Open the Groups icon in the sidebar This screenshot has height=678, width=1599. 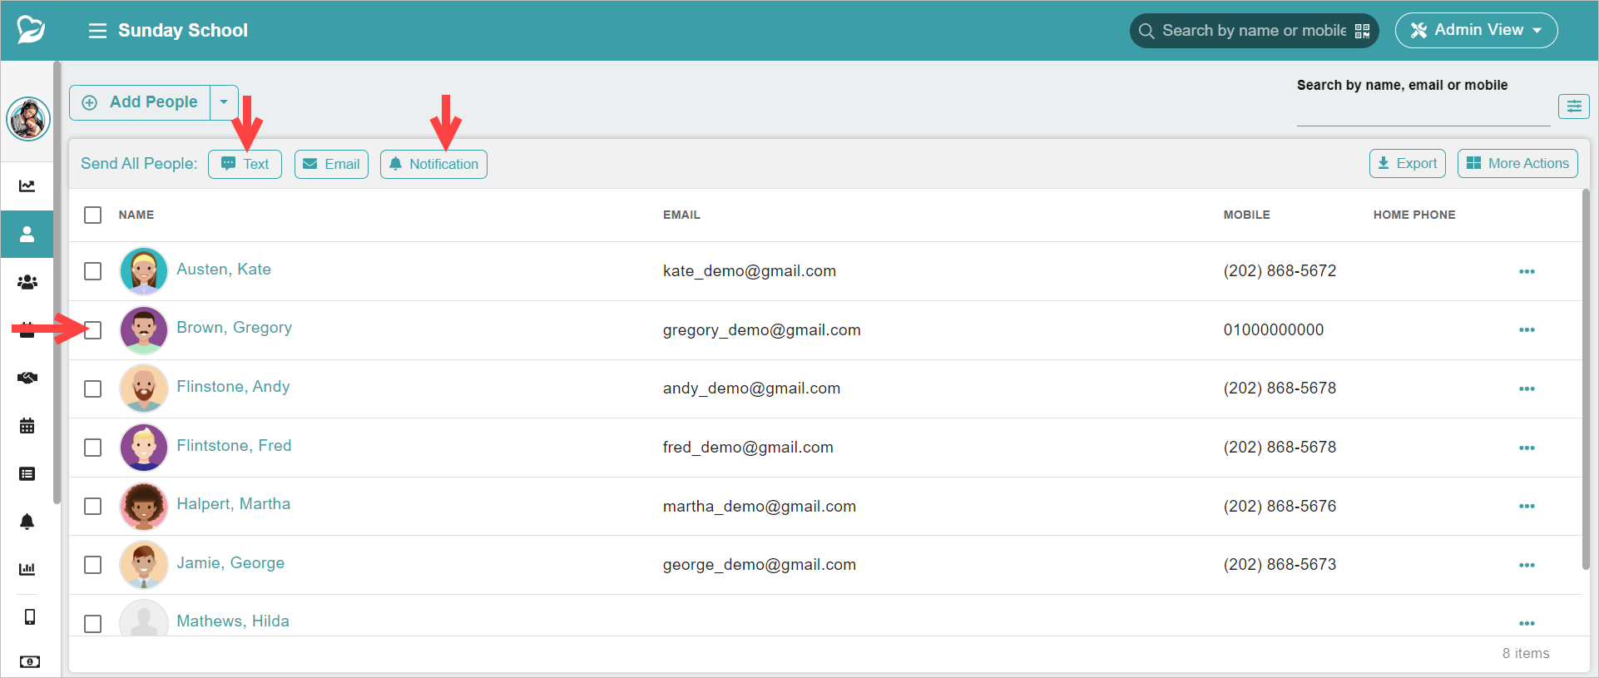point(27,282)
